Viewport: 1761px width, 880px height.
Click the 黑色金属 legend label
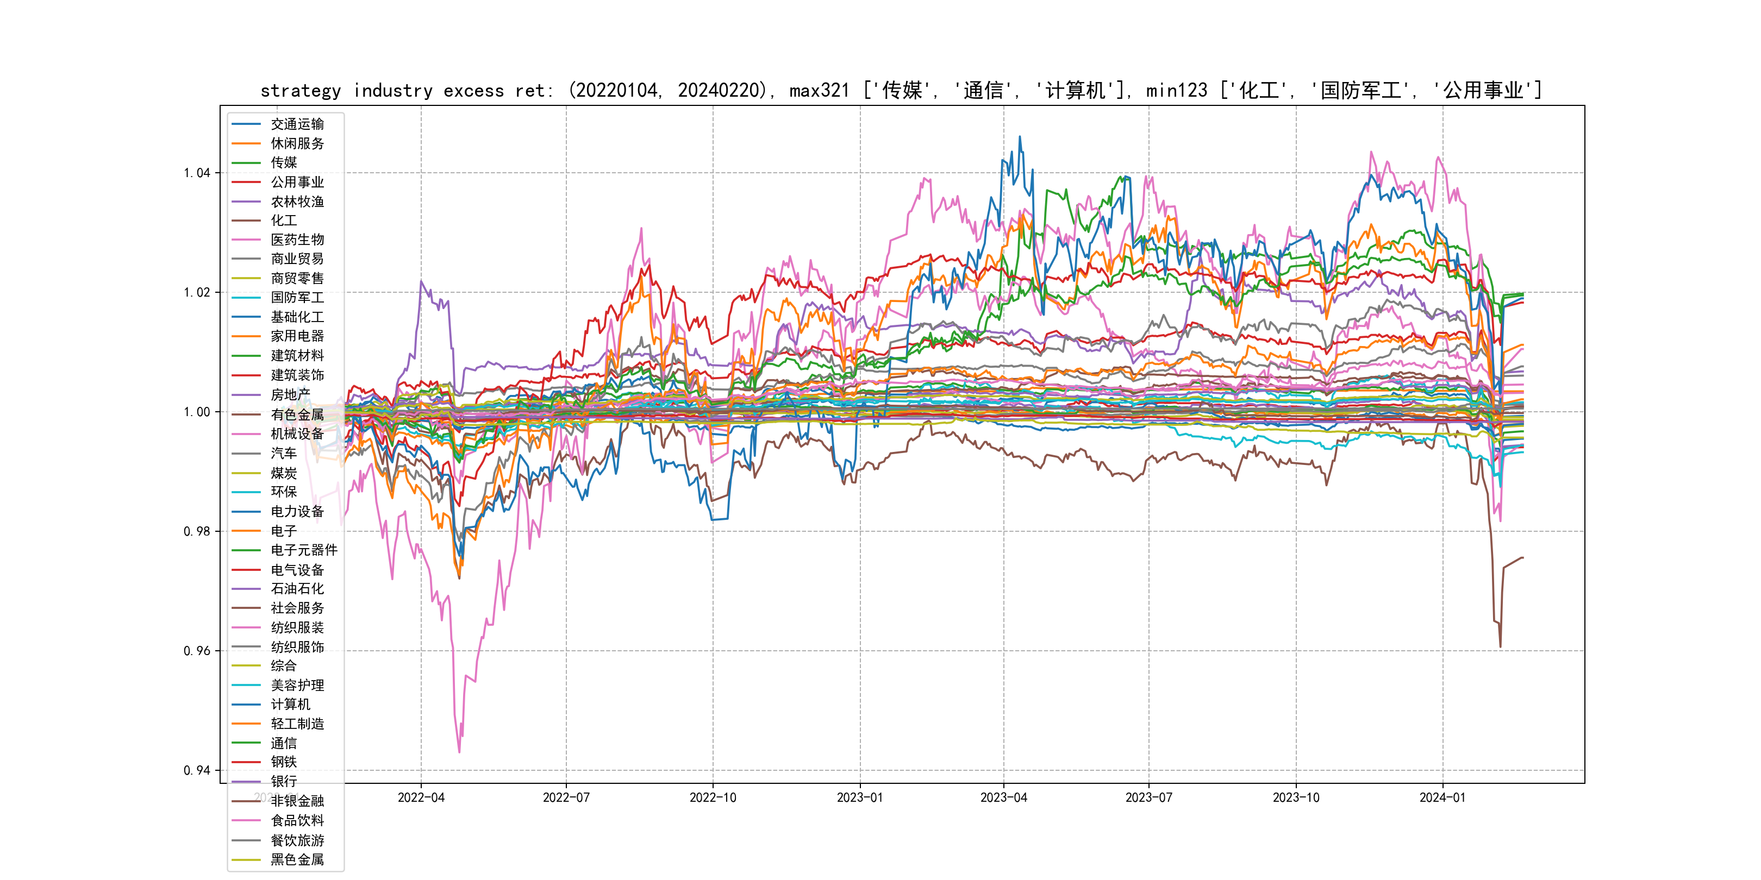coord(297,859)
